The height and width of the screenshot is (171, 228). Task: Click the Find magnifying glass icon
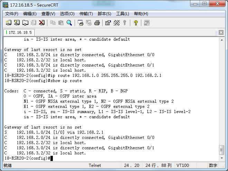click(69, 23)
